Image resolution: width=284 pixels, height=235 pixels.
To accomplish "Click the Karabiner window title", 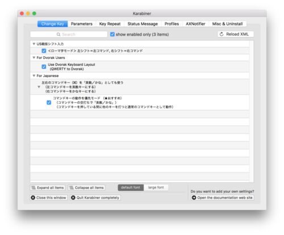I will coord(142,14).
